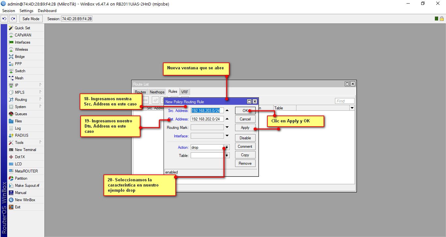Open the Settings menu

(x=26, y=11)
